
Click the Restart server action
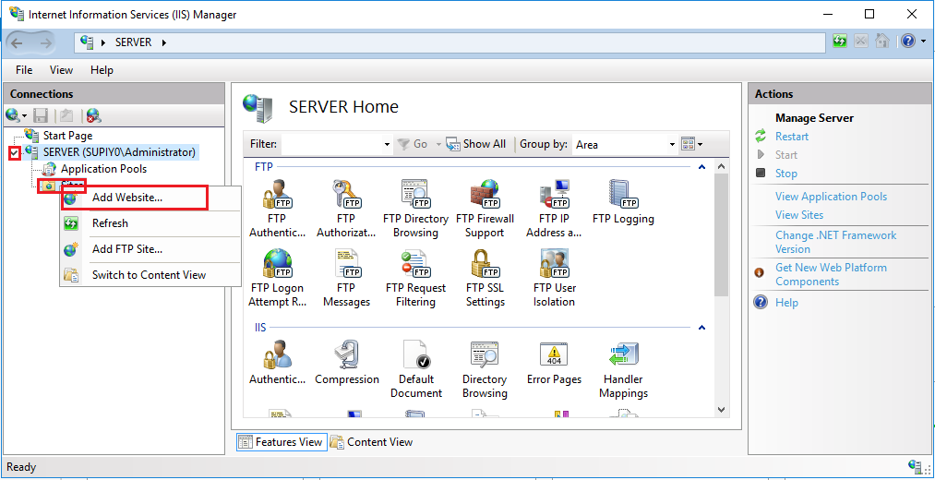pyautogui.click(x=791, y=137)
